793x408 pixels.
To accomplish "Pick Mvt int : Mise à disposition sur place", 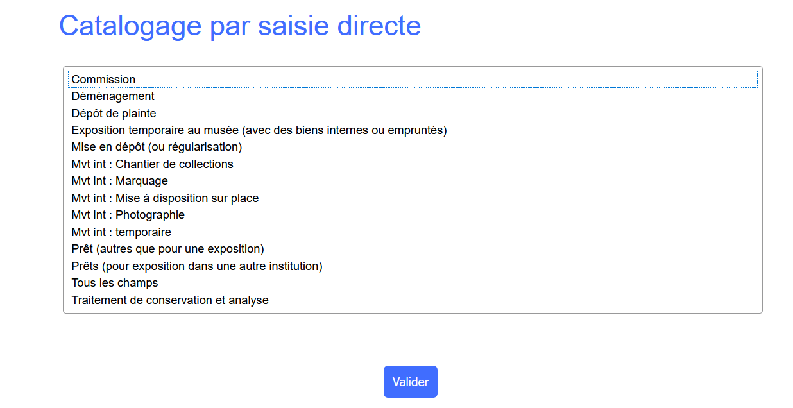I will (x=166, y=198).
